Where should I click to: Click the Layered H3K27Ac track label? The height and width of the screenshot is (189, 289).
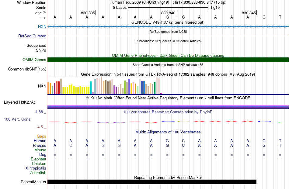point(20,102)
